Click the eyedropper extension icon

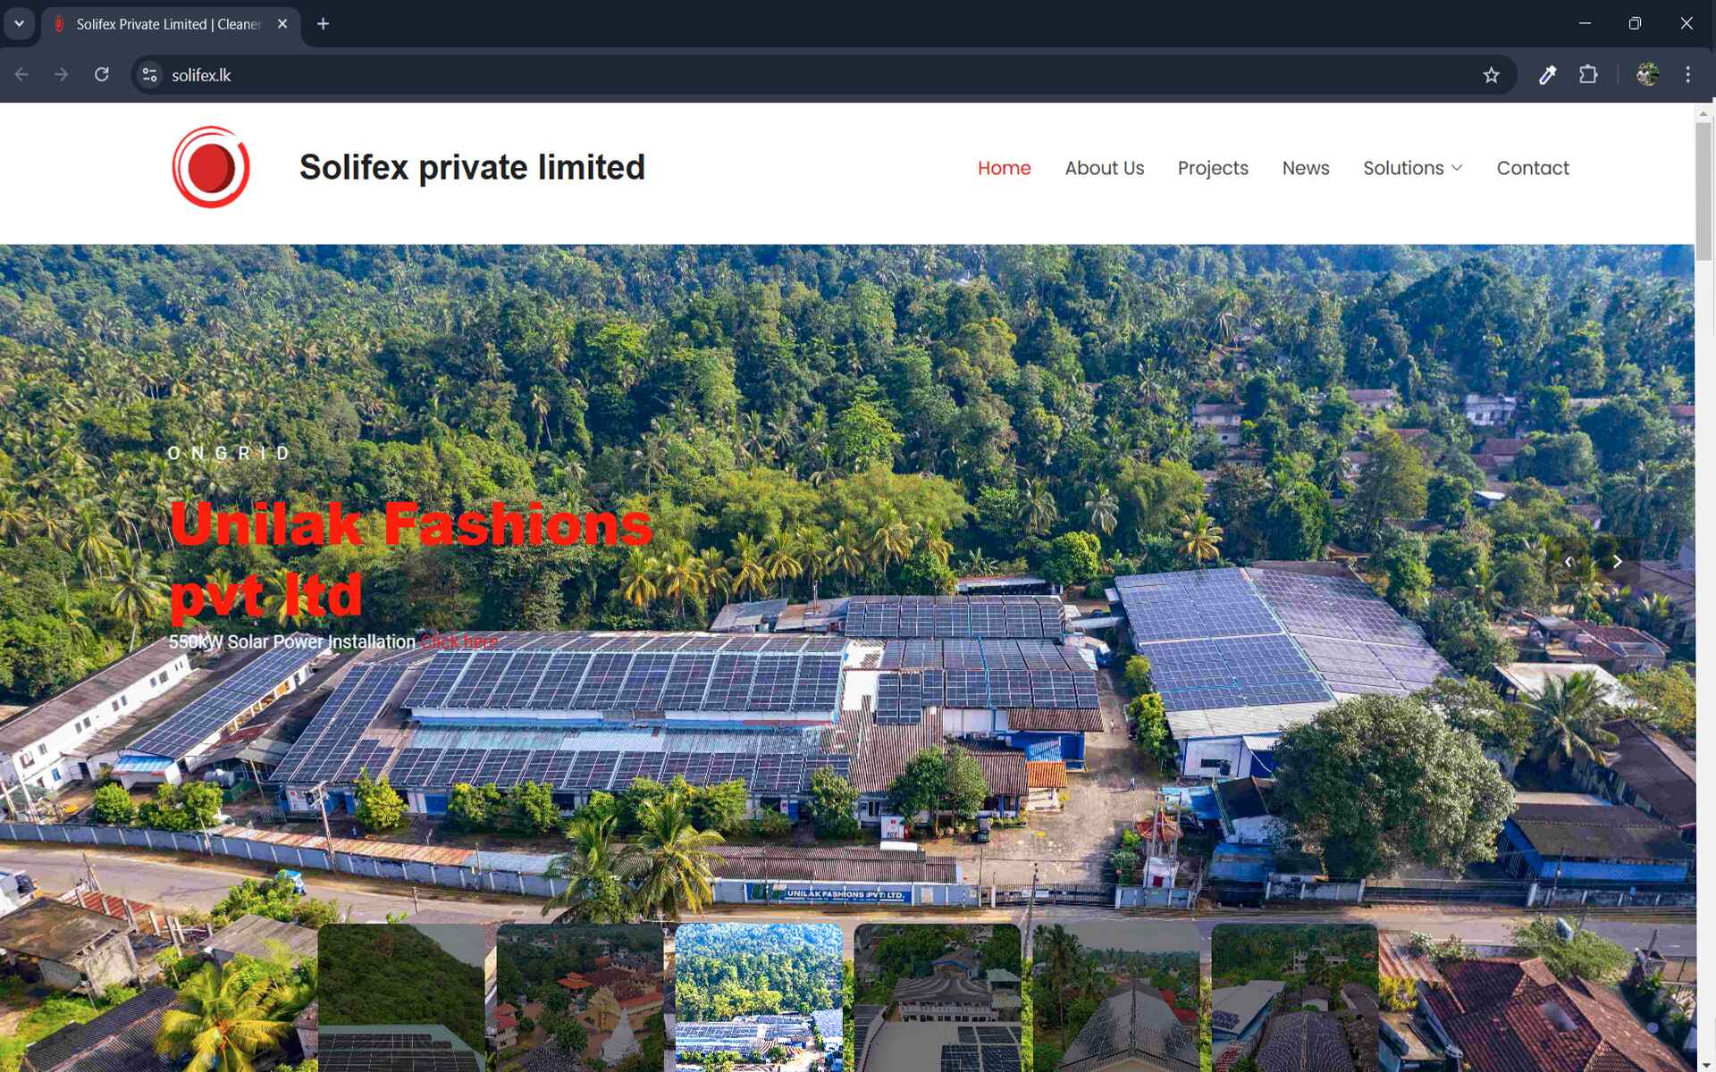1547,75
